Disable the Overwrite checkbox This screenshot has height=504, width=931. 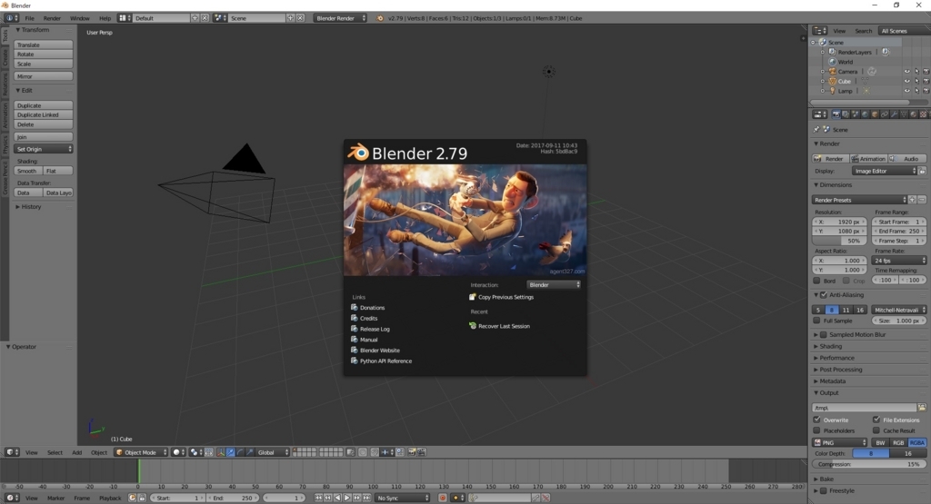coord(817,420)
